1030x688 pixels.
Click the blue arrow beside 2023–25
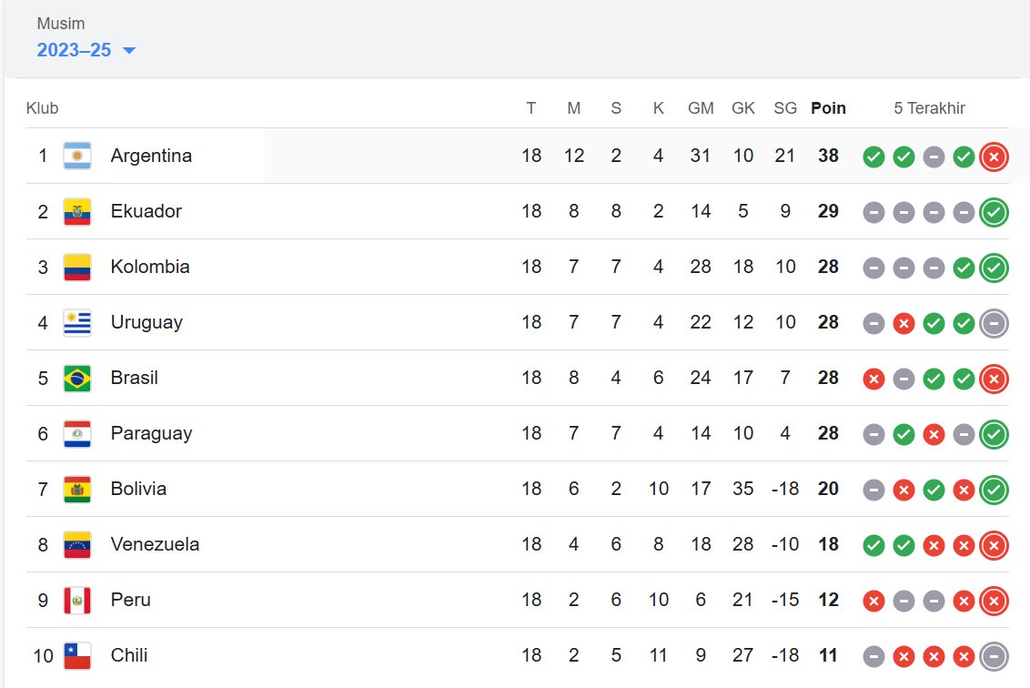click(129, 51)
